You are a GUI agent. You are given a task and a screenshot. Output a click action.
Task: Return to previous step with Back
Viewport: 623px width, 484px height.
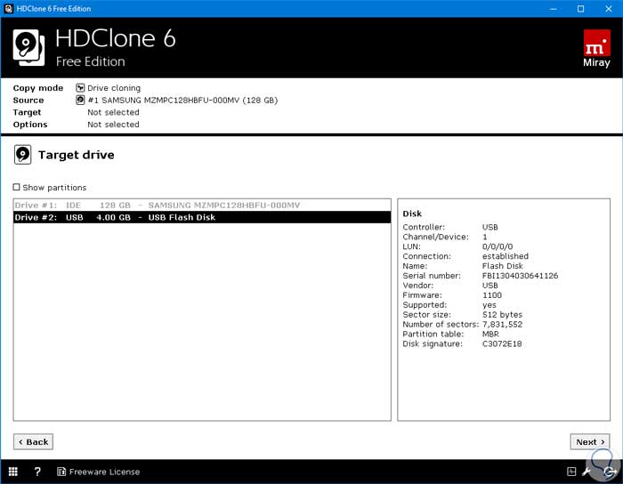[x=34, y=441]
